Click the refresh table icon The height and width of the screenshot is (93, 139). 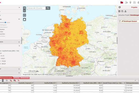(7, 80)
